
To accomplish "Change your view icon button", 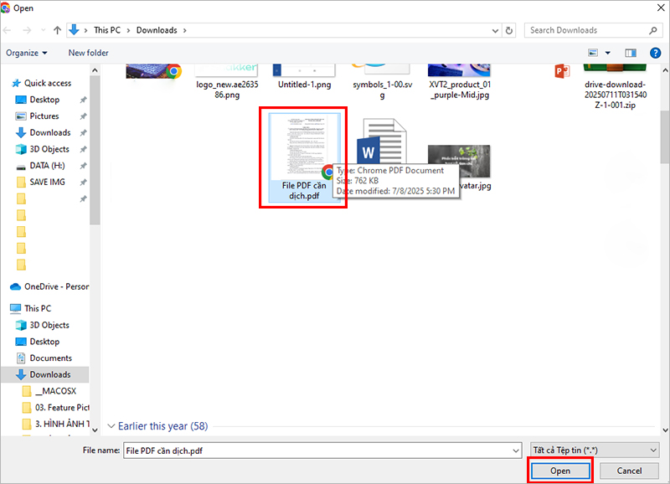I will [593, 53].
